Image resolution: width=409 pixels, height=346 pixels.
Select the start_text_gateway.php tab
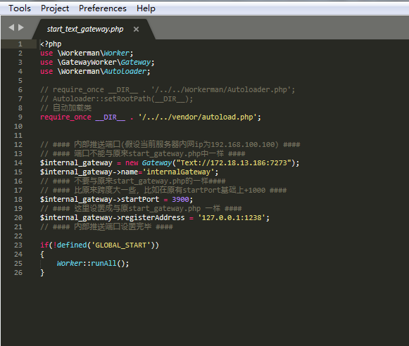tap(85, 29)
